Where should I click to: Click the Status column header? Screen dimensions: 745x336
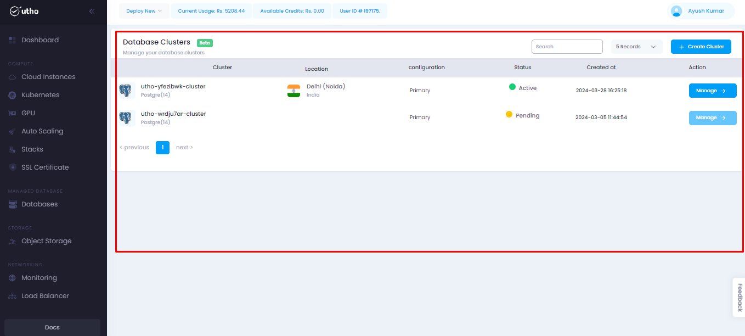[523, 68]
